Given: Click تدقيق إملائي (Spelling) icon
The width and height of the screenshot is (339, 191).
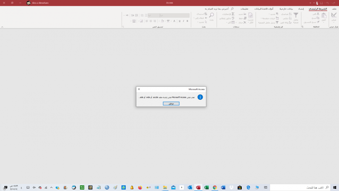Looking at the screenshot, I should [x=233, y=18].
